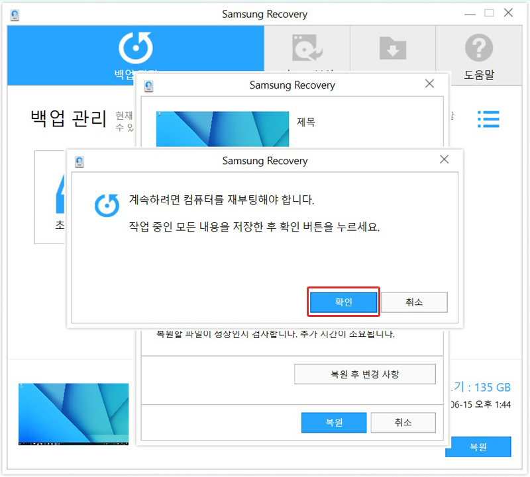Click the 복원 button in restore dialog

pos(334,422)
